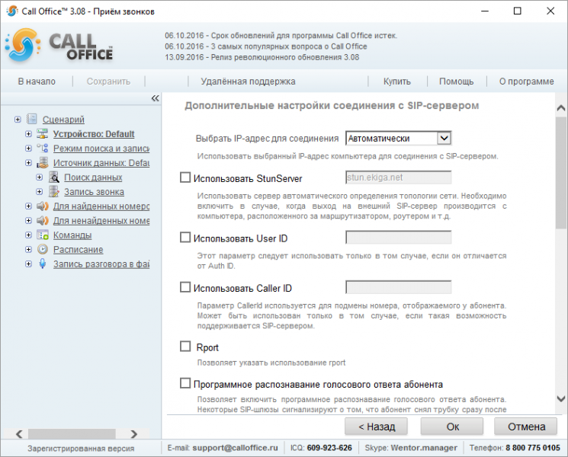
Task: Open news: 3 самых популярных вопроса
Action: (x=266, y=46)
